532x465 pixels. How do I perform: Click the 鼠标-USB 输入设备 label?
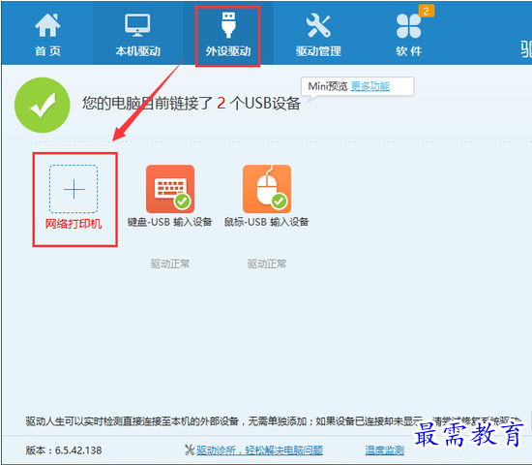click(266, 222)
